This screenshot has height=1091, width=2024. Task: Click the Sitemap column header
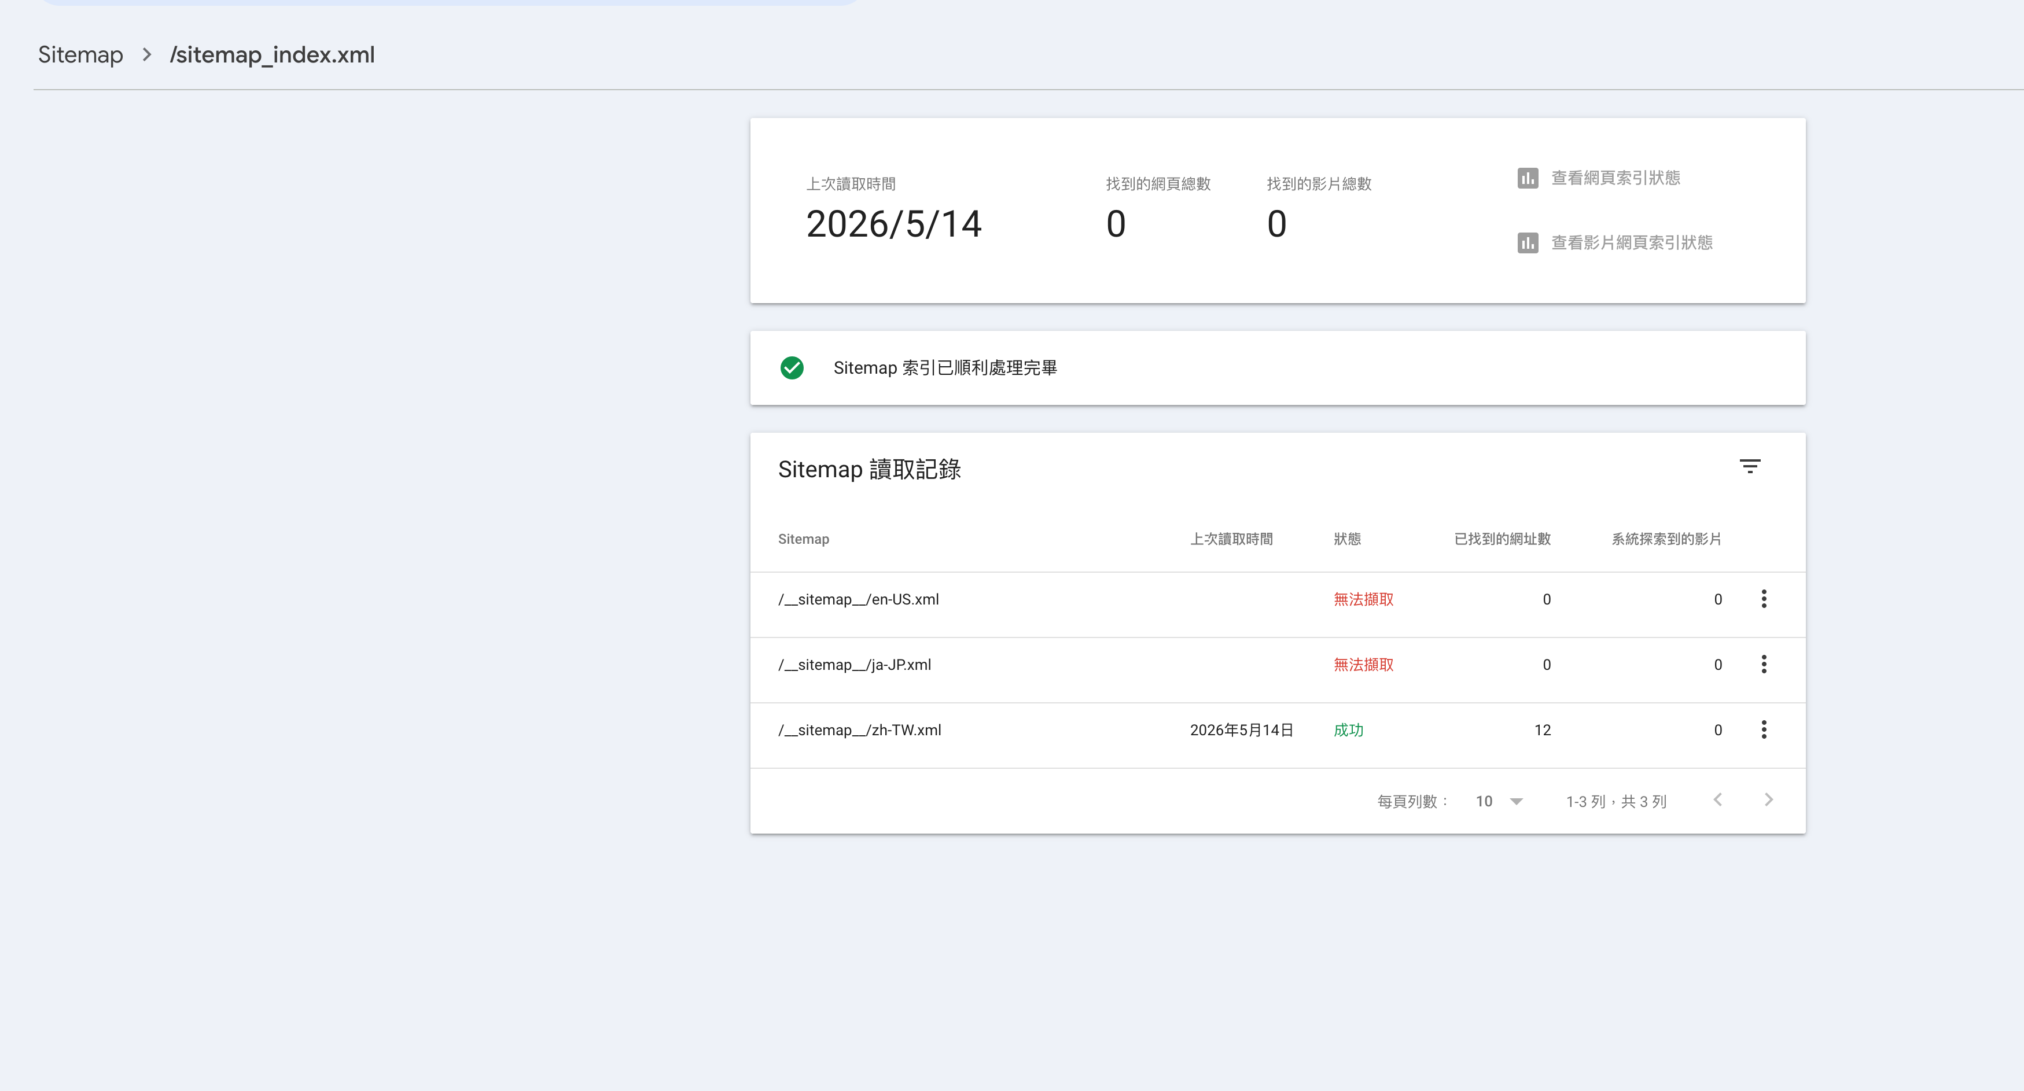[x=803, y=539]
